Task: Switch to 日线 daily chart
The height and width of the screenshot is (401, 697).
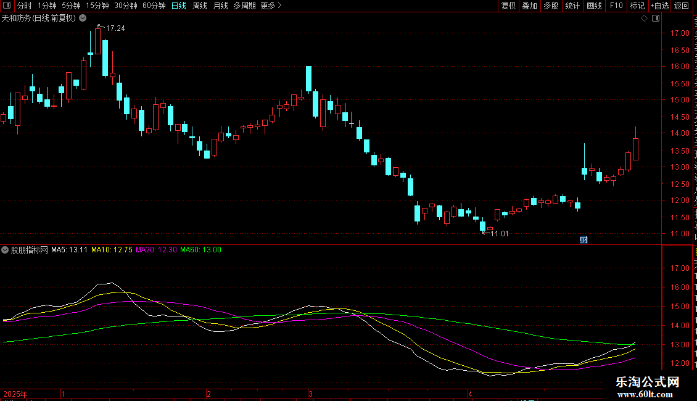Action: point(179,6)
